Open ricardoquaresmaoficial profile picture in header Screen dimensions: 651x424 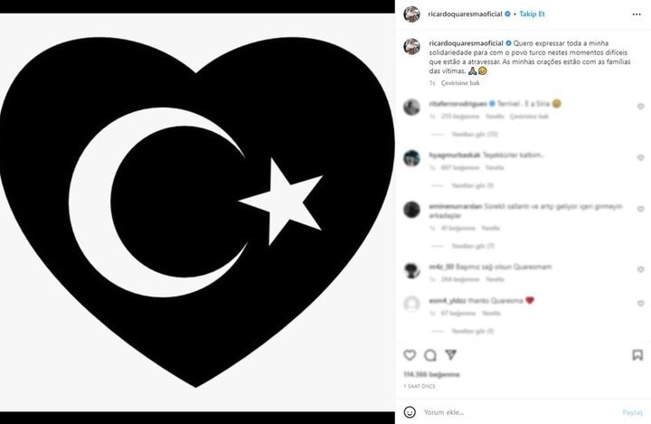coord(411,14)
